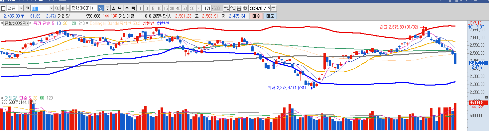Screen dimensions: 489x131
Task: Select the 년 yearly period tab
Action: (120, 8)
